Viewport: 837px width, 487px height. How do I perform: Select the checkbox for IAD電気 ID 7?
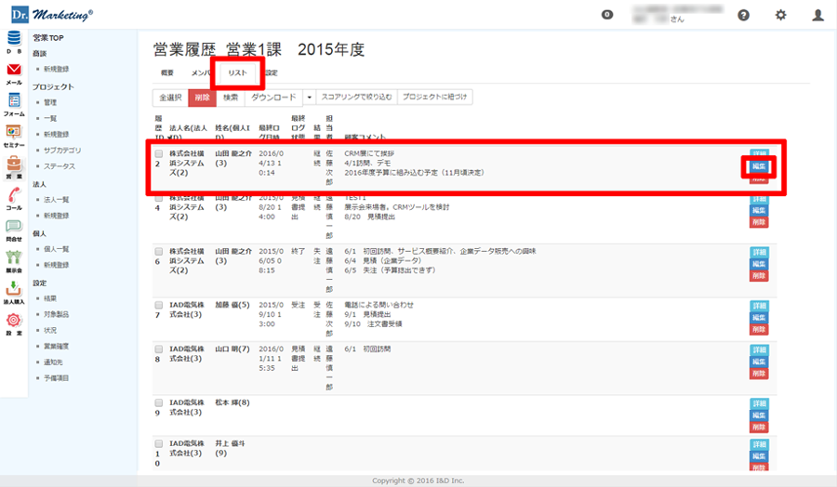coord(159,305)
